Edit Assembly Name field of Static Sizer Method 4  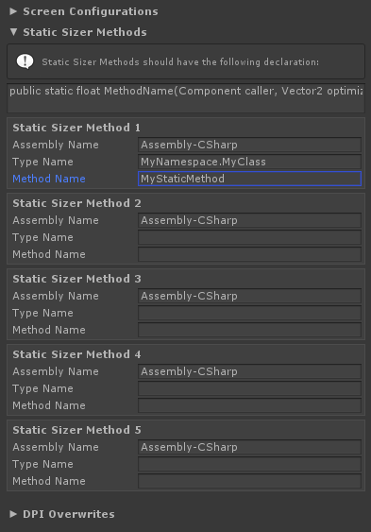tap(250, 372)
